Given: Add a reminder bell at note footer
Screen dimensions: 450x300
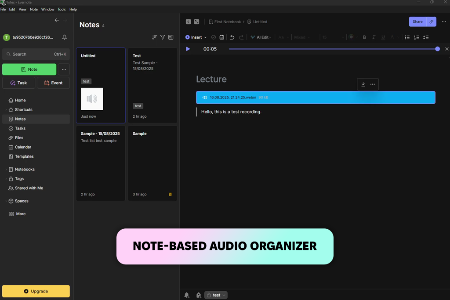Looking at the screenshot, I should 187,295.
